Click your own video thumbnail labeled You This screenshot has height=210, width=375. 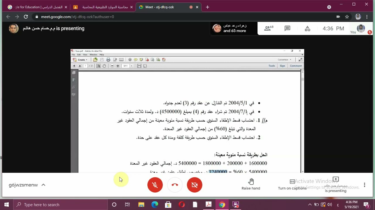pos(361,28)
